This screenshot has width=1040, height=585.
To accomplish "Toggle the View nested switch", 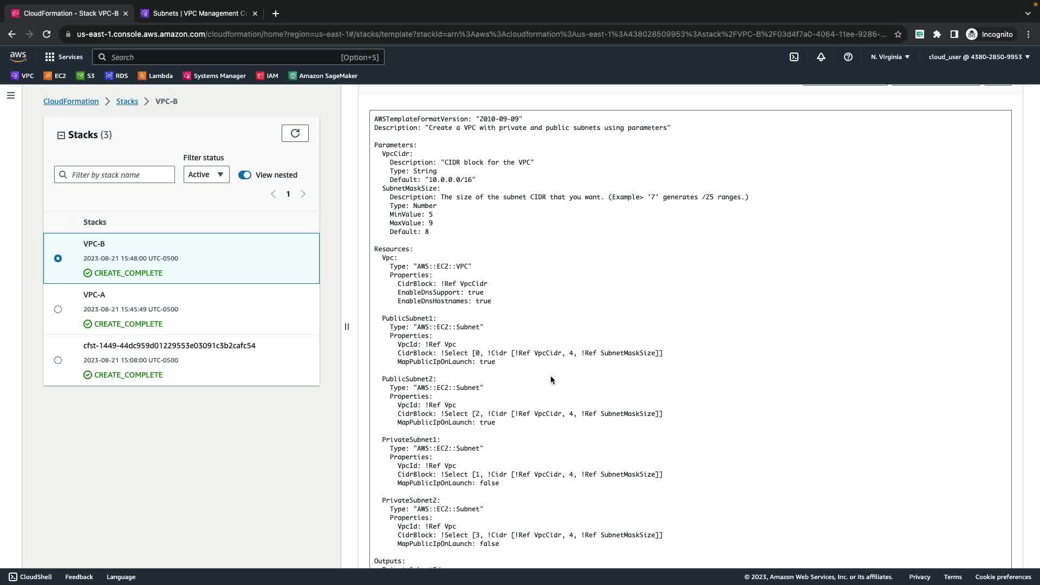I will coord(245,175).
